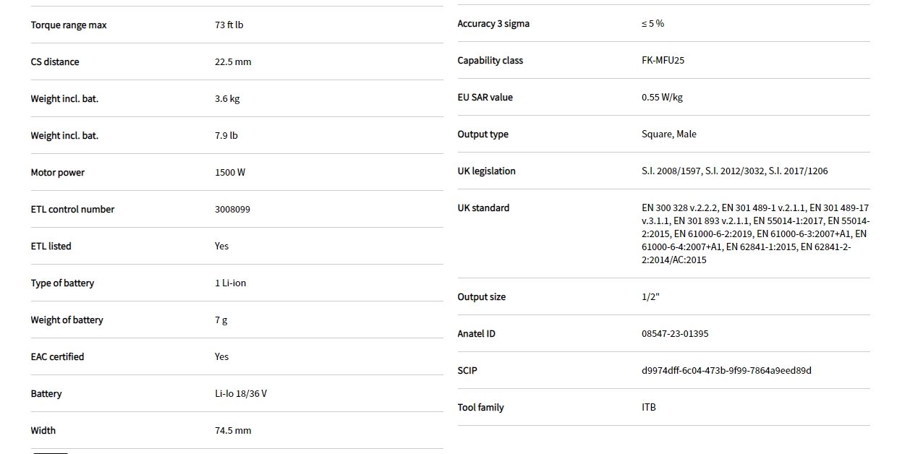Select the UK standard EN list paragraph

click(x=755, y=234)
